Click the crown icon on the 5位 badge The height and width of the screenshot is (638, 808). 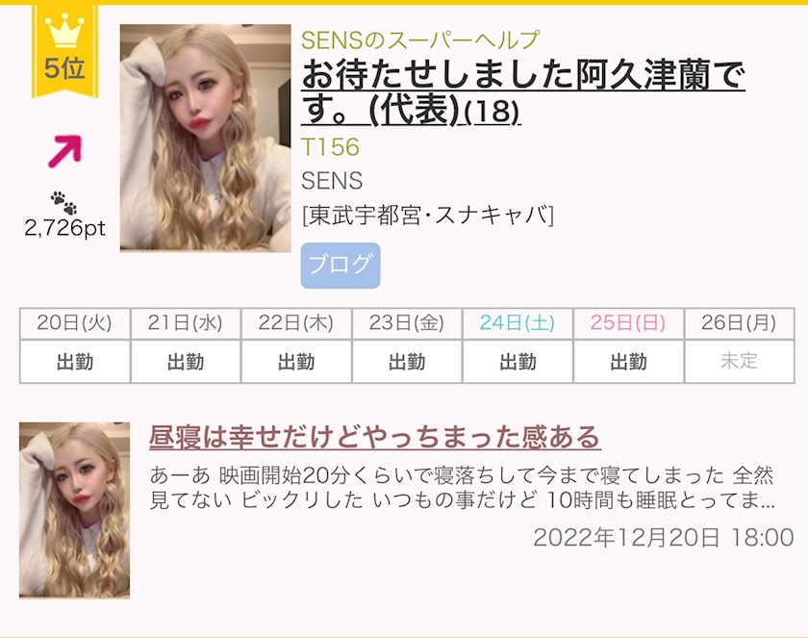click(x=64, y=31)
